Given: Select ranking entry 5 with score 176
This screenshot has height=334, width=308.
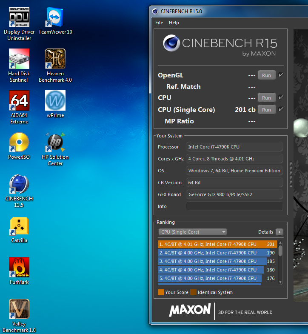Looking at the screenshot, I should pos(217,278).
